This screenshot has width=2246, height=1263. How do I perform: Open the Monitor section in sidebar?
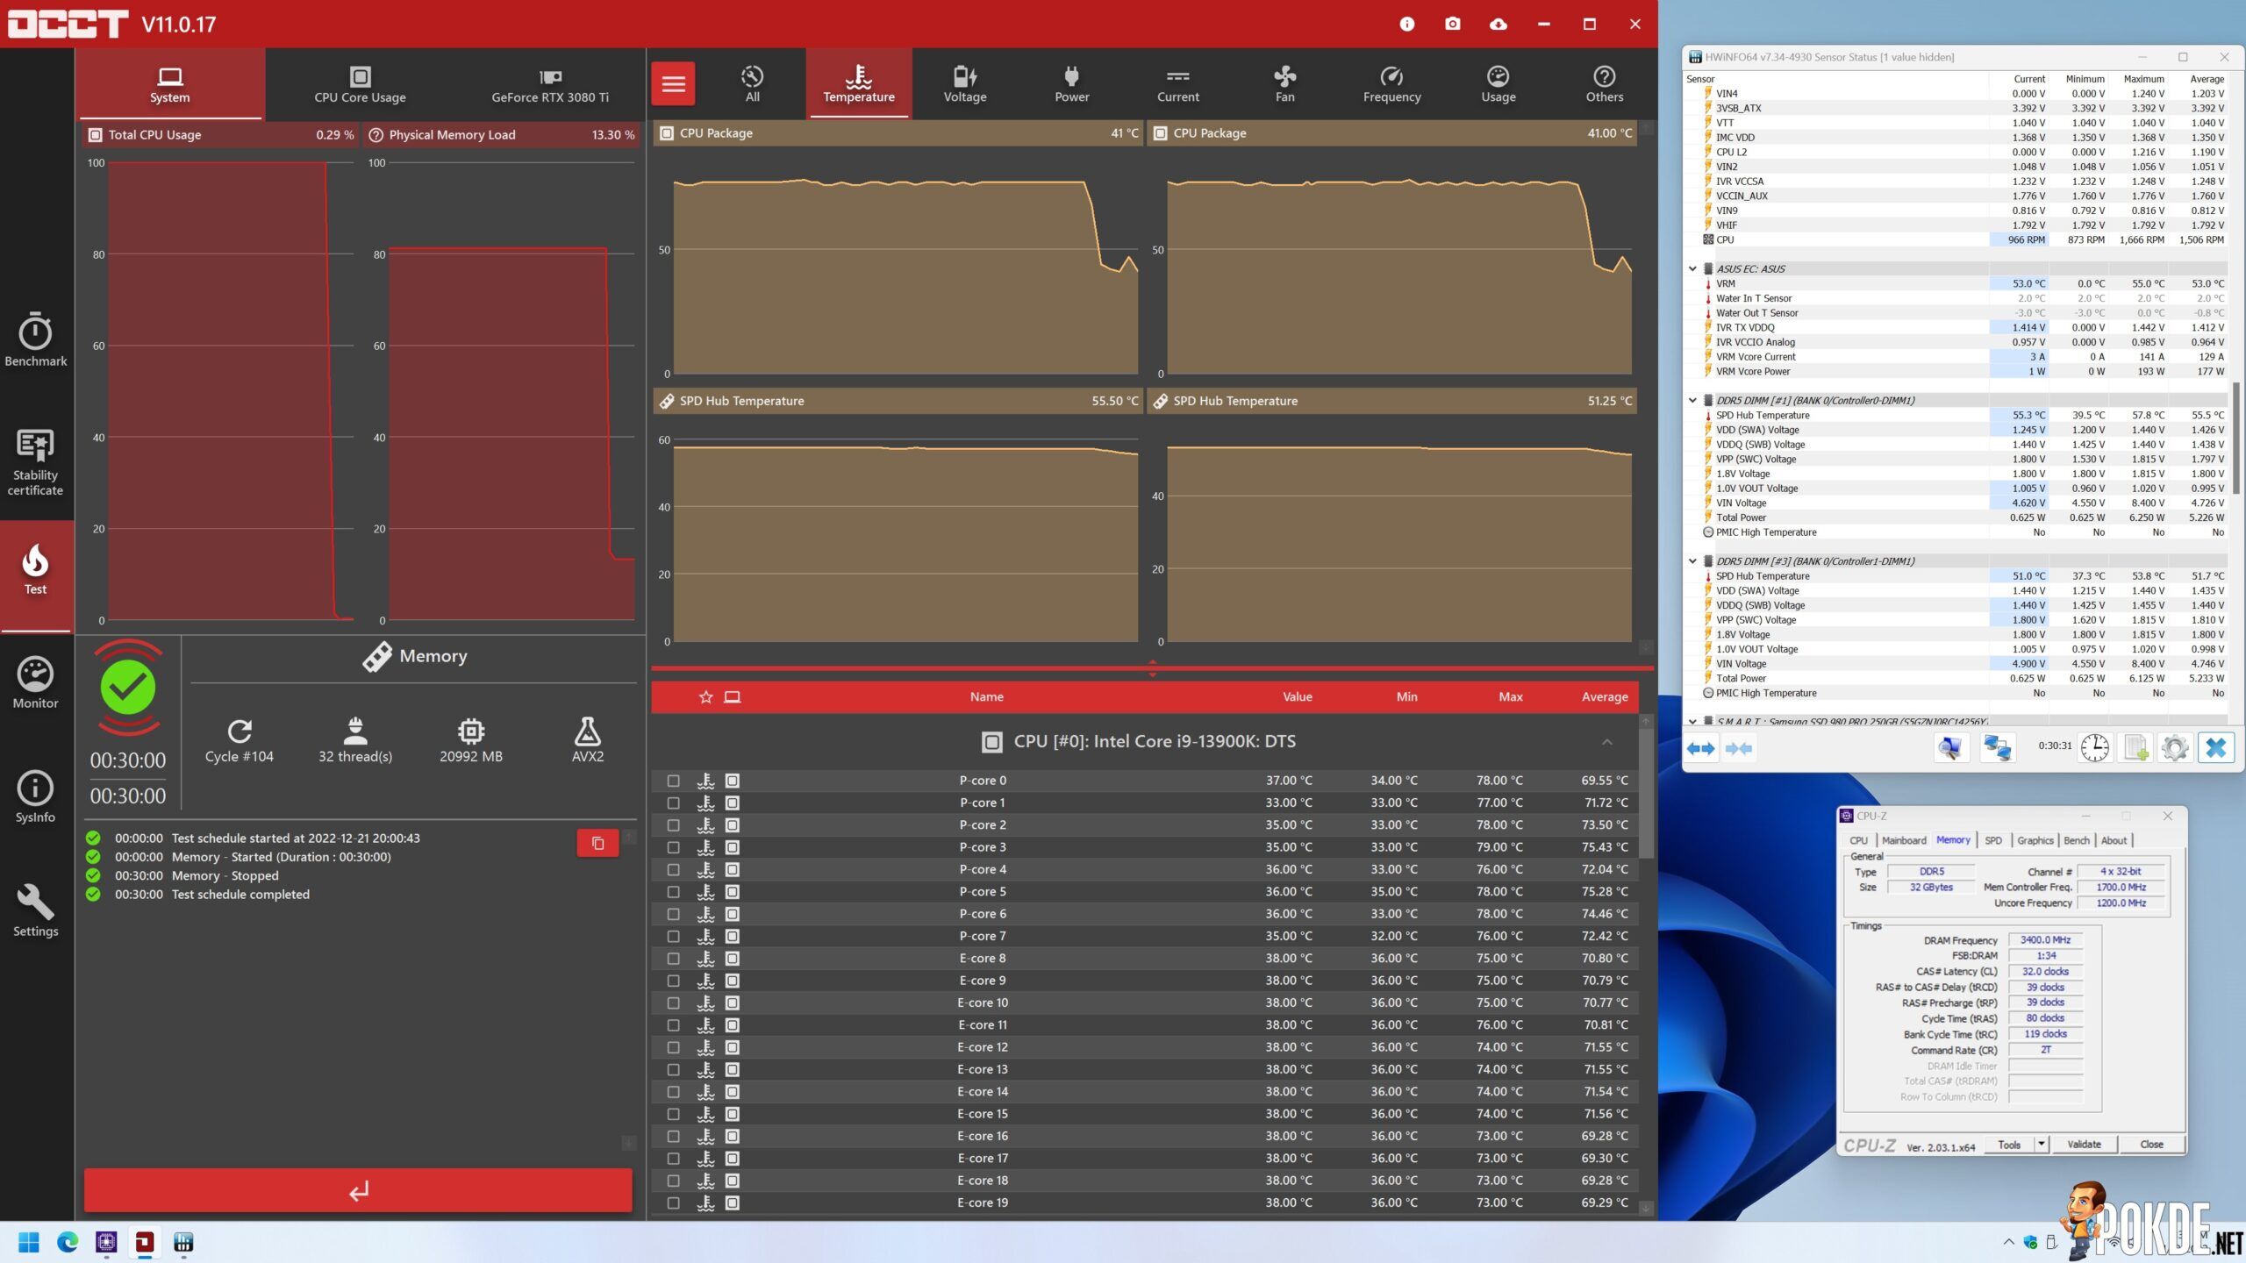35,683
